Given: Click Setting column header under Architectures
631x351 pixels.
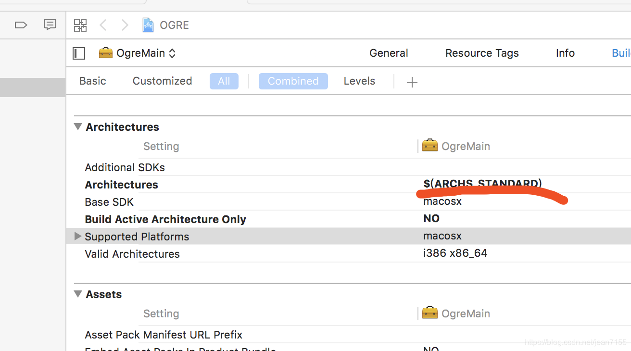Looking at the screenshot, I should pos(161,146).
